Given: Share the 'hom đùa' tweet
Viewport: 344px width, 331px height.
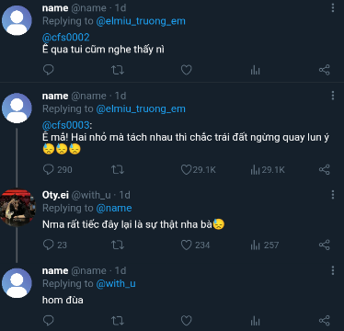Looking at the screenshot, I should click(324, 321).
